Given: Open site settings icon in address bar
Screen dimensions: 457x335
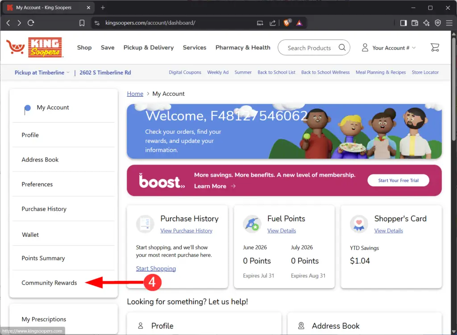Looking at the screenshot, I should (97, 23).
